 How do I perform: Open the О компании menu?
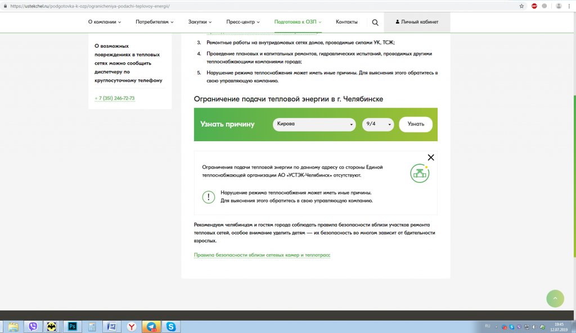point(105,22)
